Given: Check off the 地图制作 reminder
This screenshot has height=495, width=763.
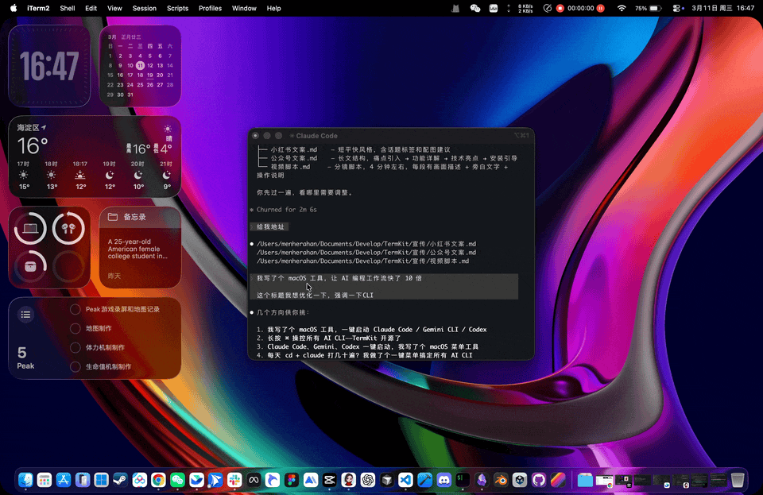Looking at the screenshot, I should coord(75,329).
